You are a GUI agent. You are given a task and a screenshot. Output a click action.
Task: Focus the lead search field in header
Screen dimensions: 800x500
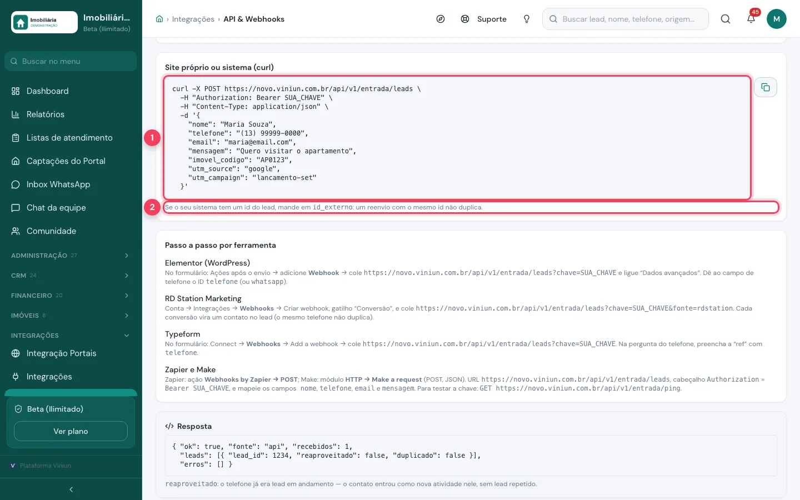point(626,19)
